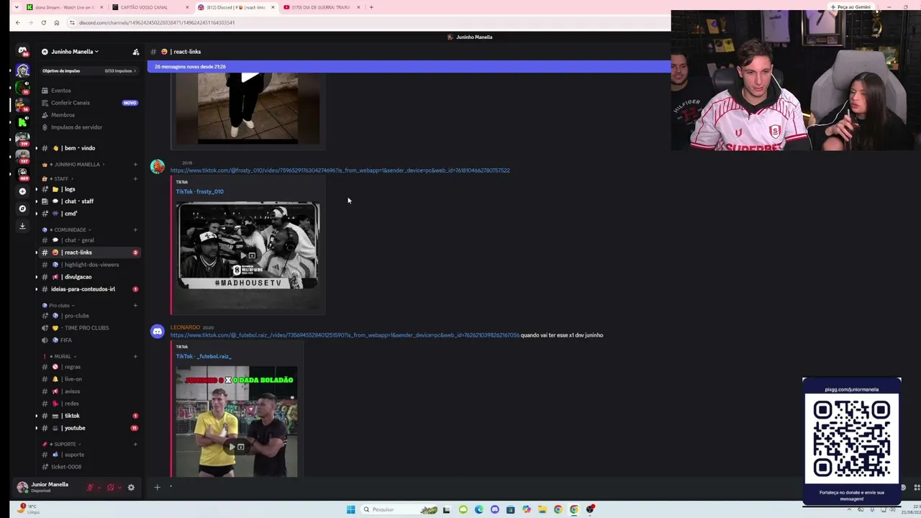Click the browser home icon

(57, 22)
